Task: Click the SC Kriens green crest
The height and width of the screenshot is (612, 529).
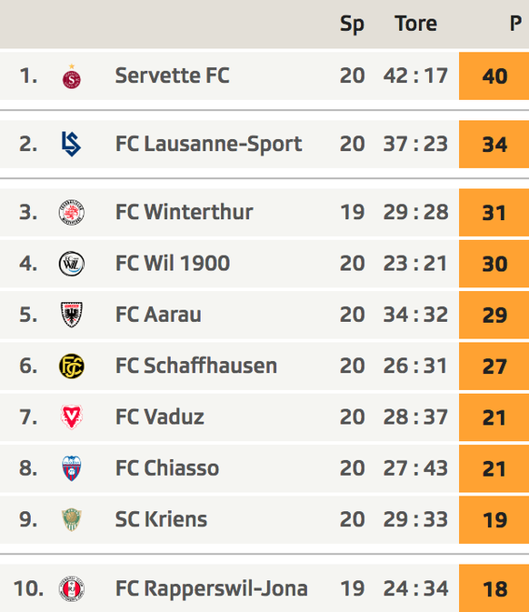Action: pyautogui.click(x=72, y=519)
